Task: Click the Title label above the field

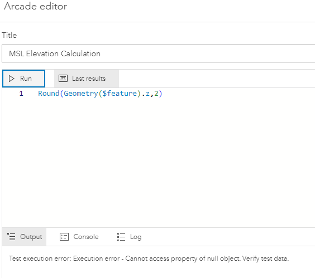Action: [9, 35]
